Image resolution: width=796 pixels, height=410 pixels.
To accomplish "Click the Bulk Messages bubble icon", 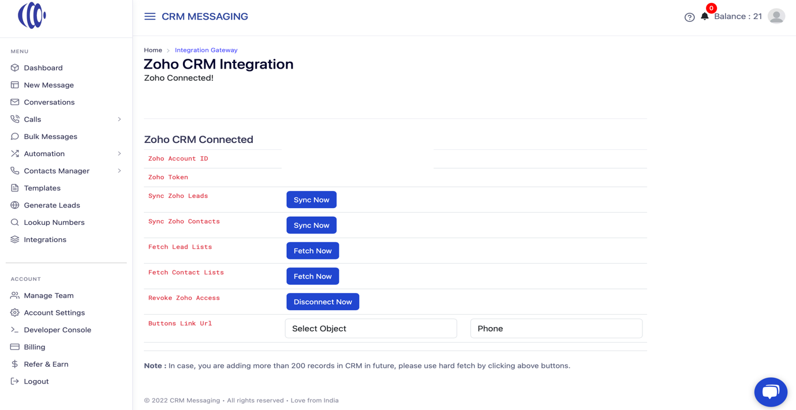I will pos(15,137).
